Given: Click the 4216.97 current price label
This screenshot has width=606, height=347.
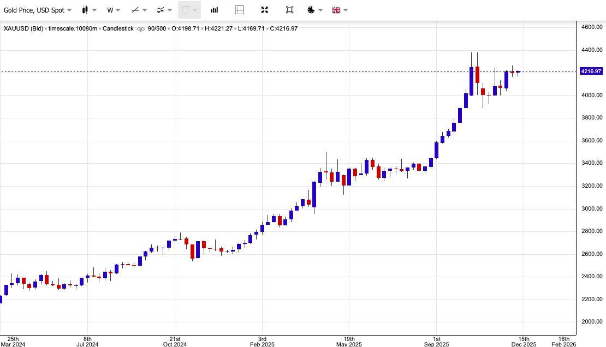Looking at the screenshot, I should (x=591, y=71).
